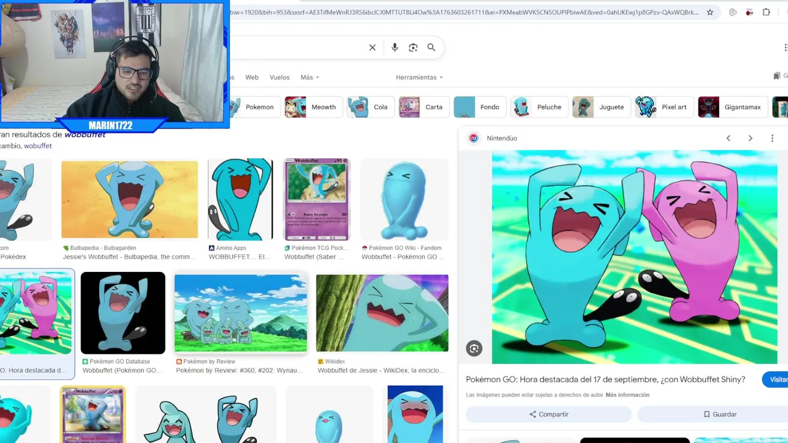Bookmark this page with the star icon
This screenshot has height=443, width=788.
pyautogui.click(x=710, y=12)
